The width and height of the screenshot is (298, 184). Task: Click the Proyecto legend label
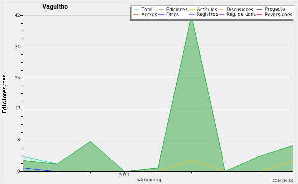275,9
